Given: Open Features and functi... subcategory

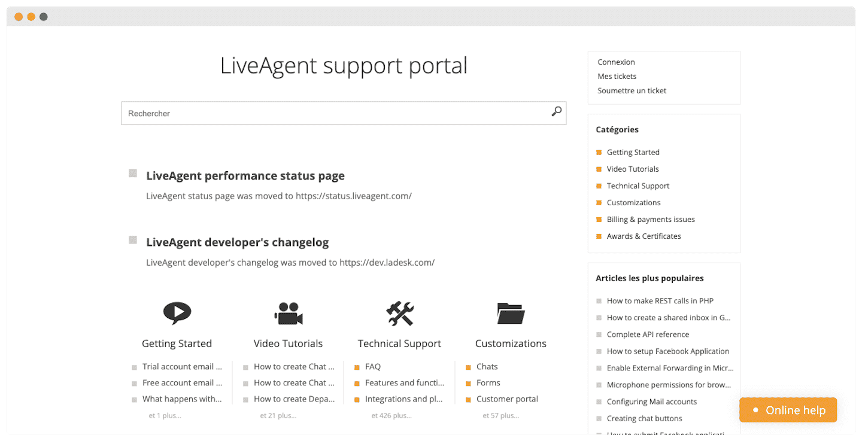Looking at the screenshot, I should pyautogui.click(x=405, y=383).
